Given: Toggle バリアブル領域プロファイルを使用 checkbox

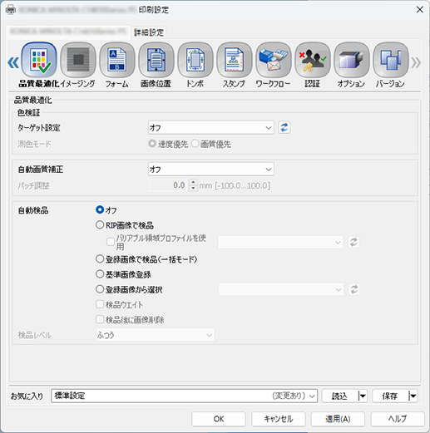Looking at the screenshot, I should coord(111,242).
